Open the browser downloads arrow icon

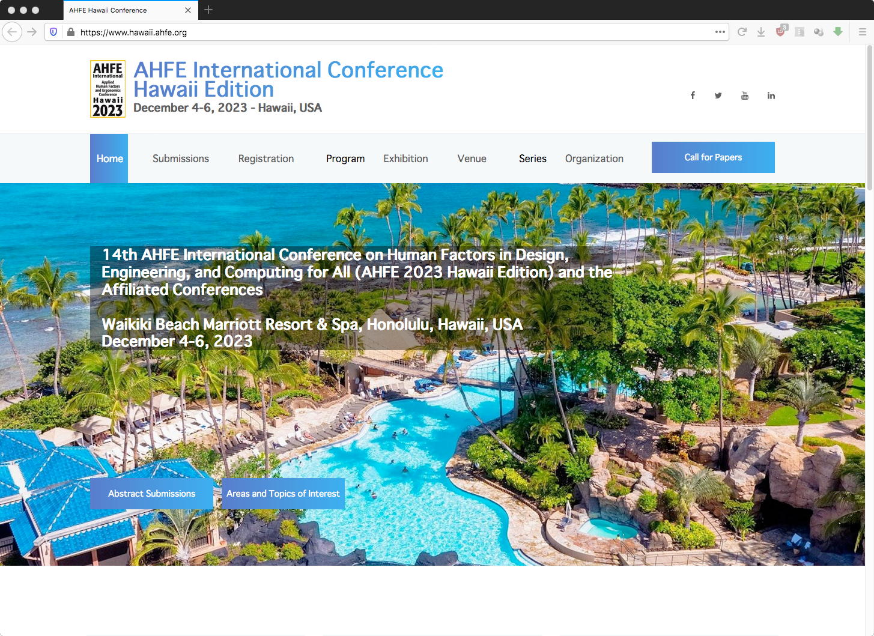(761, 32)
